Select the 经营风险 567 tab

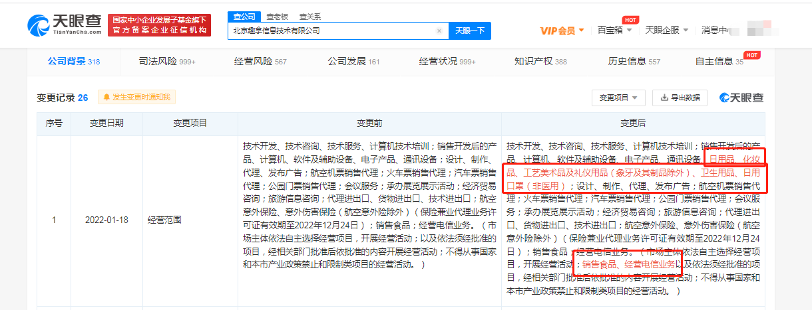click(x=260, y=61)
